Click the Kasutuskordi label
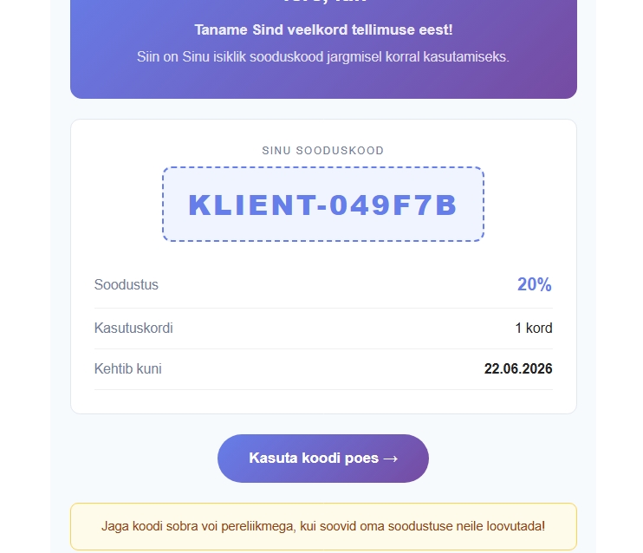The image size is (643, 553). pyautogui.click(x=133, y=329)
